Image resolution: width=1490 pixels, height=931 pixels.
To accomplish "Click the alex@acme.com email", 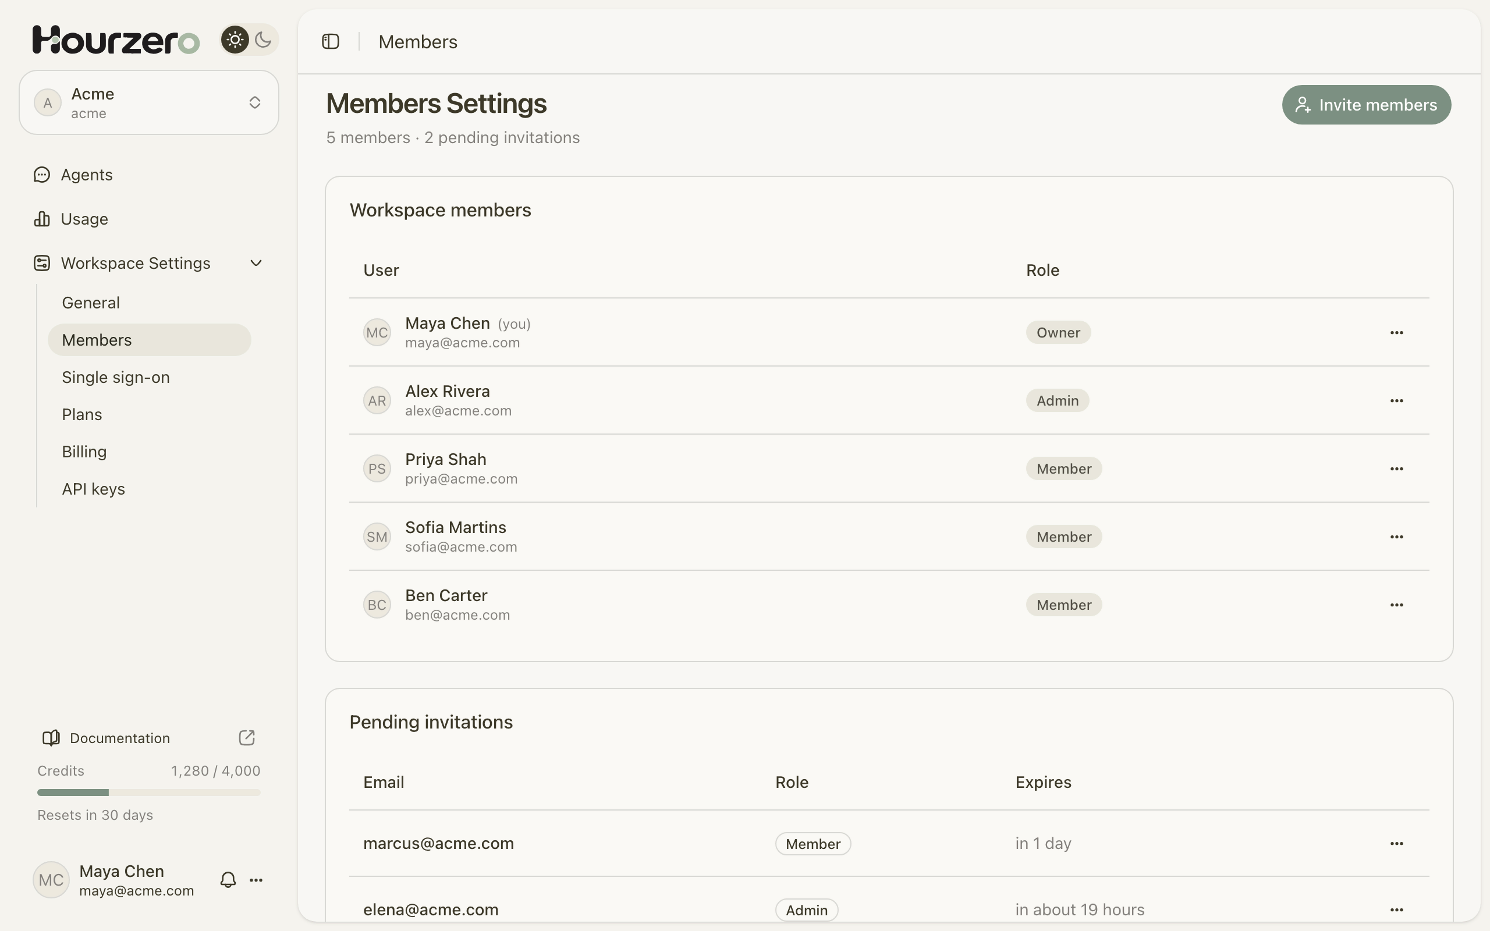I will pyautogui.click(x=458, y=411).
